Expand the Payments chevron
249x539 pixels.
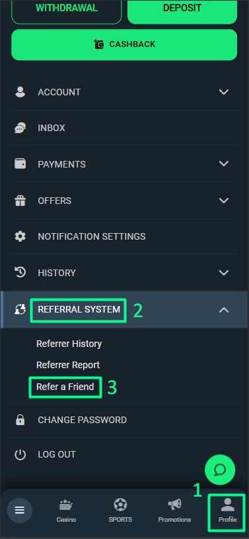click(x=224, y=164)
